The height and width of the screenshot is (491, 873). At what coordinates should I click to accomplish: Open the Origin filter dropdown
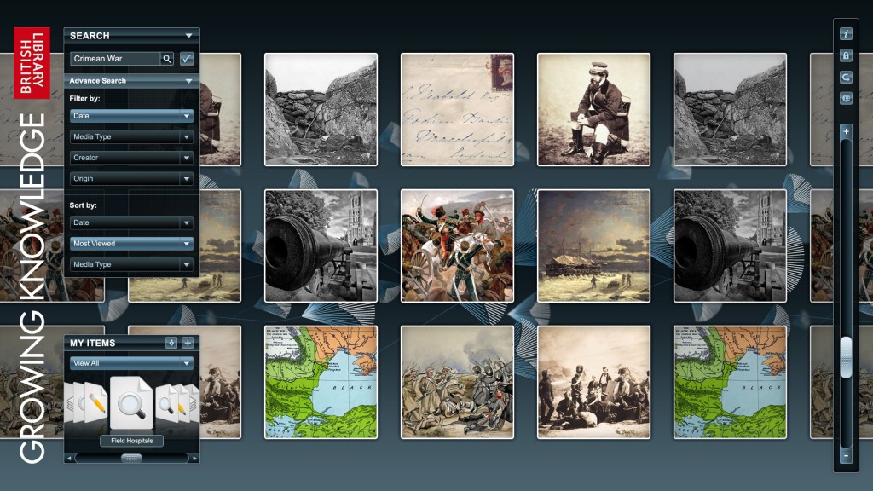pyautogui.click(x=131, y=179)
